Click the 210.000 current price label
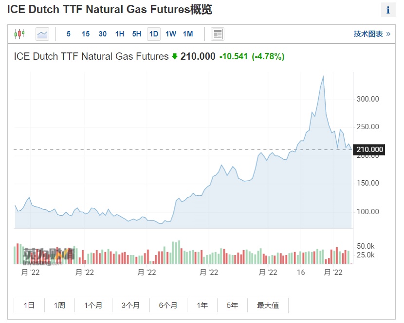The height and width of the screenshot is (323, 404). tap(370, 150)
